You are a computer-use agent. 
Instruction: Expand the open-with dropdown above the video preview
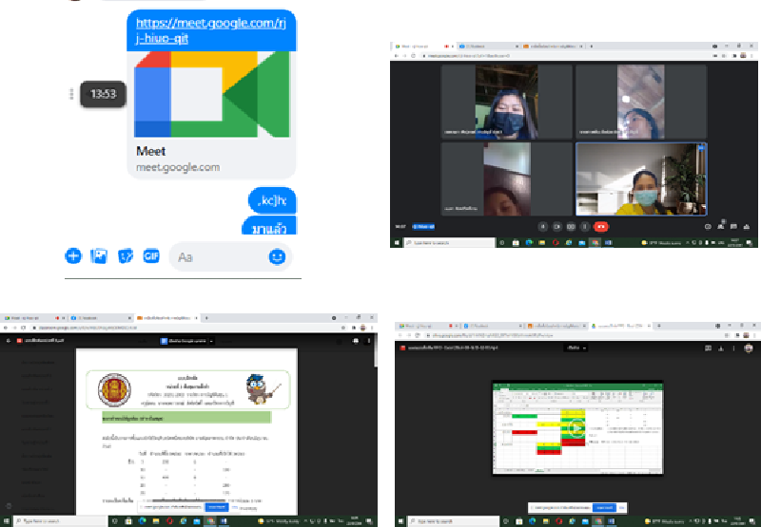tap(575, 348)
